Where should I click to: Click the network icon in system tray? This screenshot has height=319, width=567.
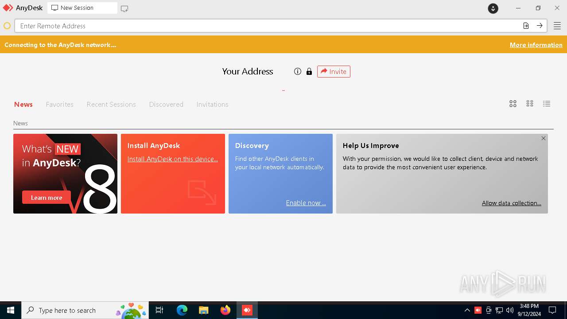point(499,310)
